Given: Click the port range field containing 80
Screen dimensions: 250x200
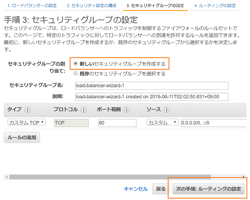Looking at the screenshot, I should click(x=117, y=123).
